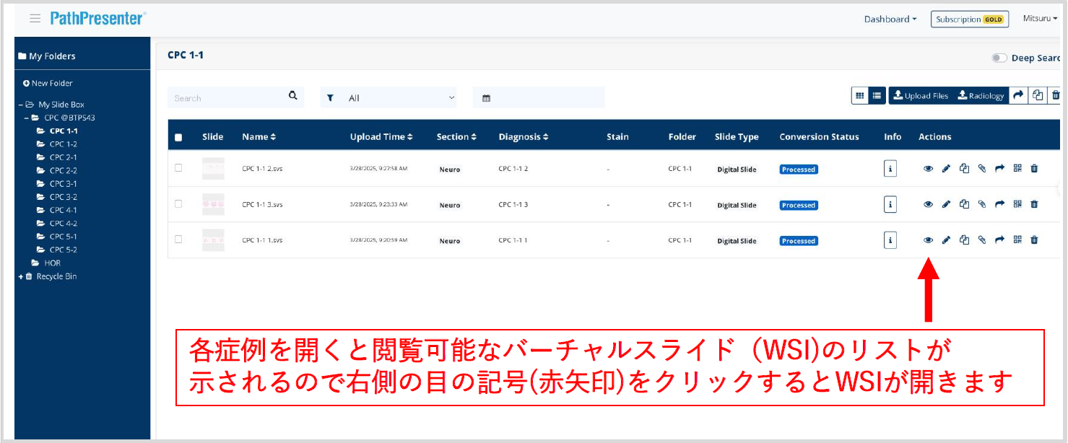The width and height of the screenshot is (1068, 443).
Task: Copy CPC 1-1 3.svs using copy icon
Action: pos(964,204)
